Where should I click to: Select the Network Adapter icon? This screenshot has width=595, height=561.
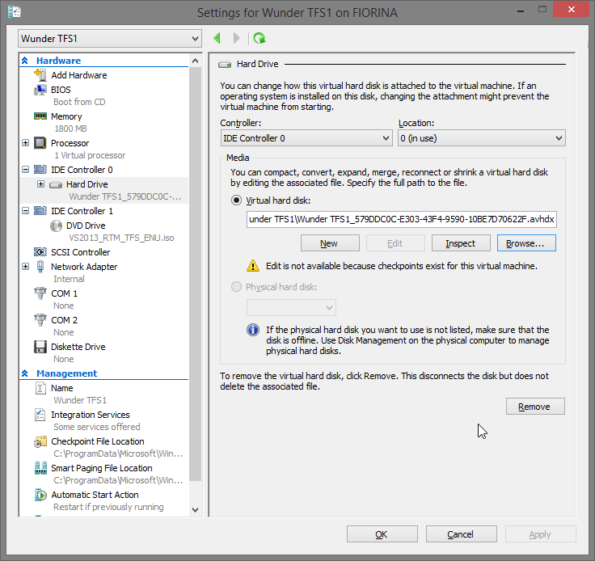[x=40, y=267]
